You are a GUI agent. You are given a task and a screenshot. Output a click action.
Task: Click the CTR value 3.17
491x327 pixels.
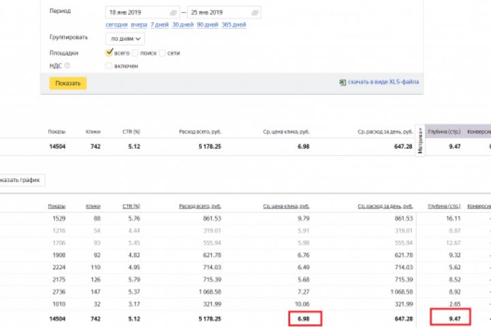134,304
